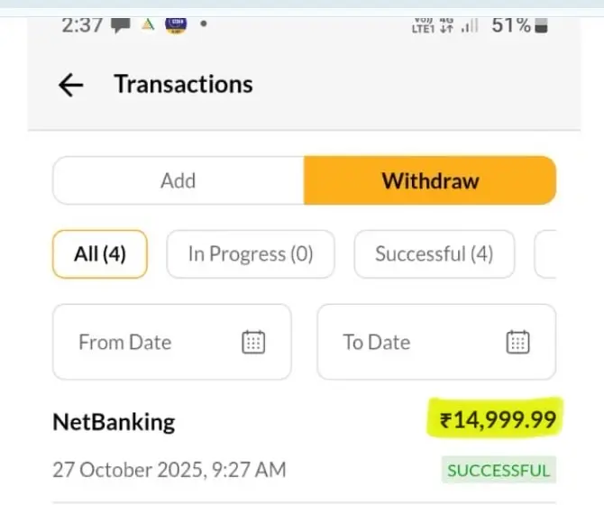Select the Successful (4) filter chip
Viewport: 604px width, 505px height.
(435, 254)
